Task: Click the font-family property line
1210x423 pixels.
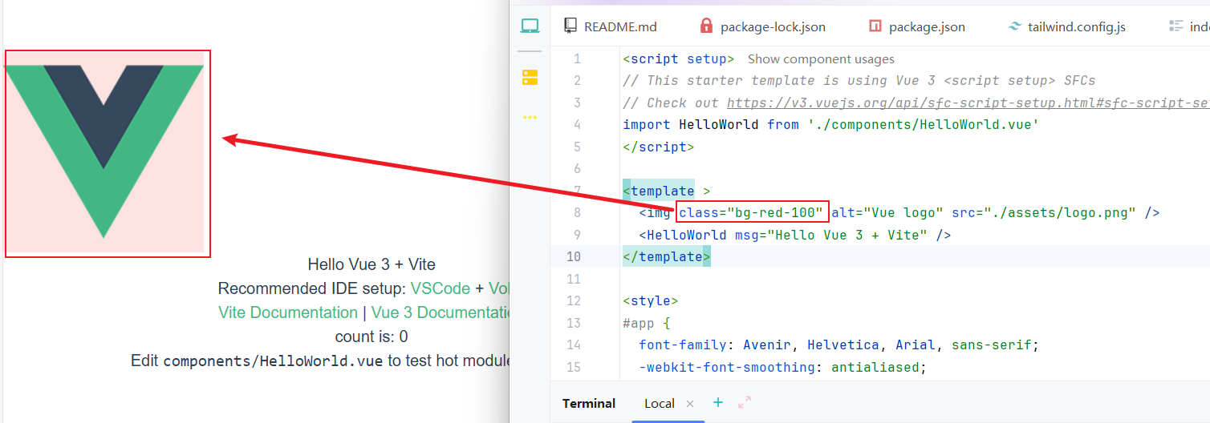Action: click(838, 345)
